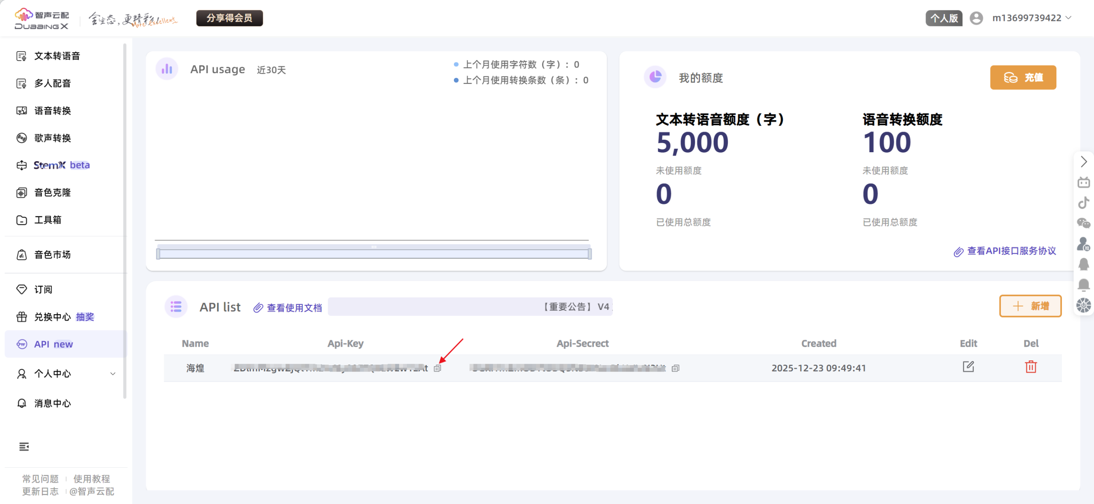Expand the 个人中心 section
The height and width of the screenshot is (504, 1094).
(x=65, y=373)
